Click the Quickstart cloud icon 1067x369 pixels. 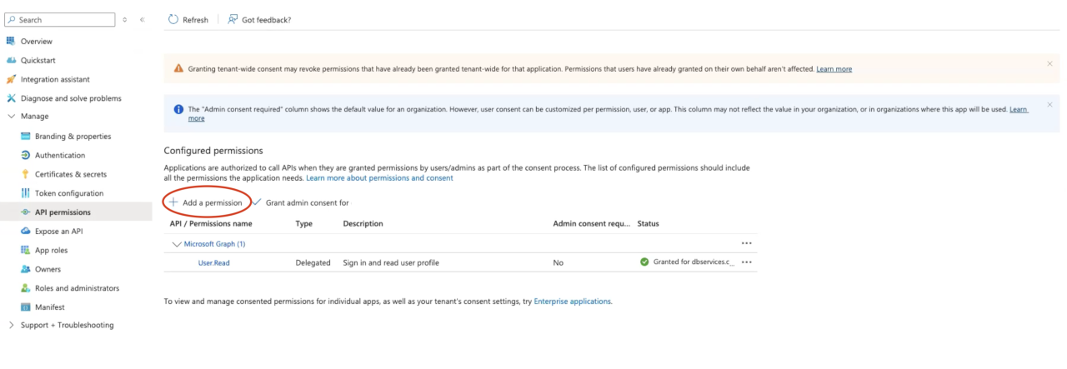(11, 60)
